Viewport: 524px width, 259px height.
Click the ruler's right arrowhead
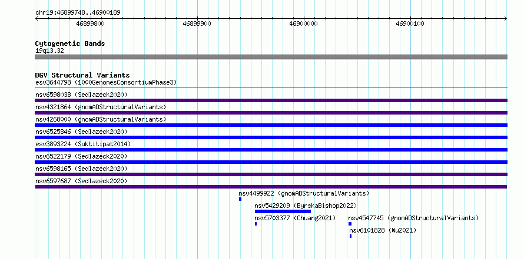[505, 19]
